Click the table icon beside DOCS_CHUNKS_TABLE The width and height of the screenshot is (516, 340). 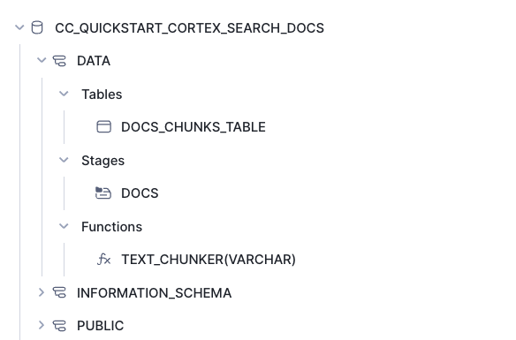click(x=103, y=126)
